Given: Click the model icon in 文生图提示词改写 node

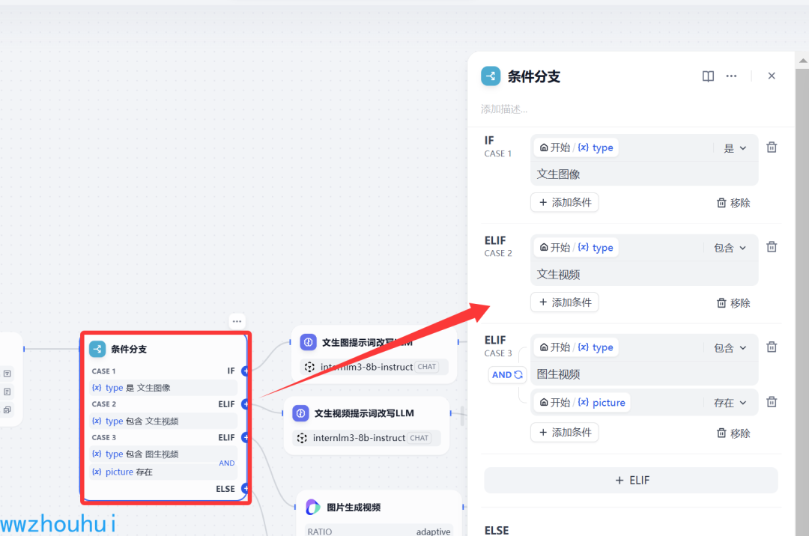Looking at the screenshot, I should 309,367.
